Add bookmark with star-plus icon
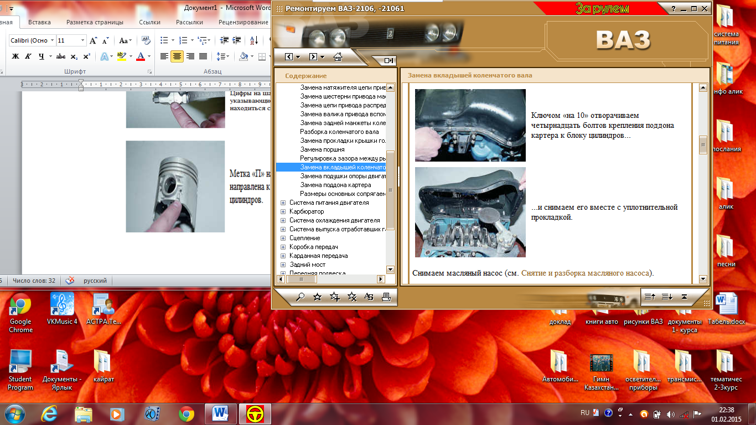Screen dimensions: 756x425 (334, 297)
